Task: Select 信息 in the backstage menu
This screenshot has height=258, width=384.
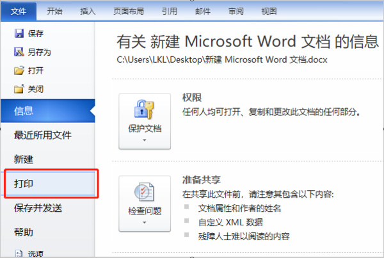Action: 48,111
